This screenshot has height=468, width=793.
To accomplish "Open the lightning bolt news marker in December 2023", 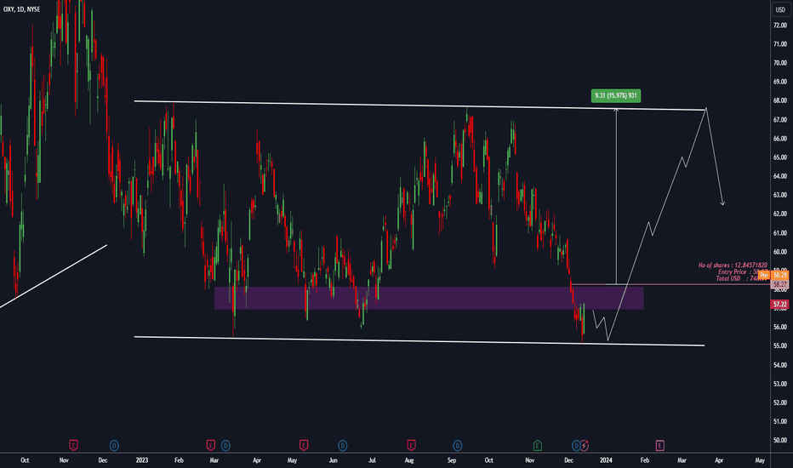I will coord(585,445).
